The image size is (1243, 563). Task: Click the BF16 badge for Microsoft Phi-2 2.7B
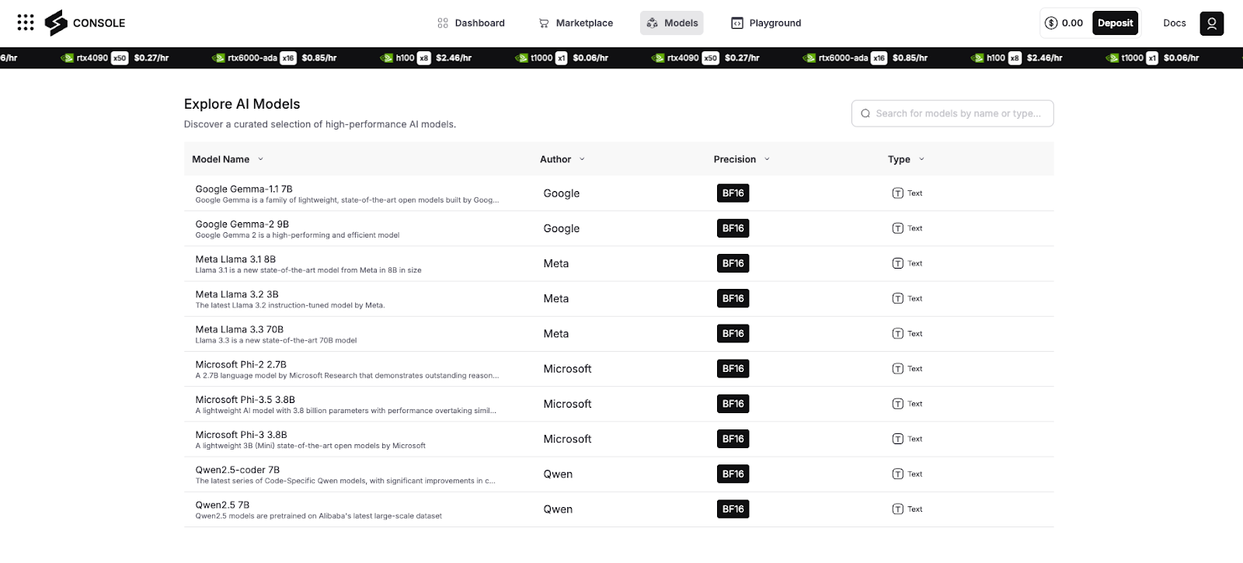pos(733,369)
